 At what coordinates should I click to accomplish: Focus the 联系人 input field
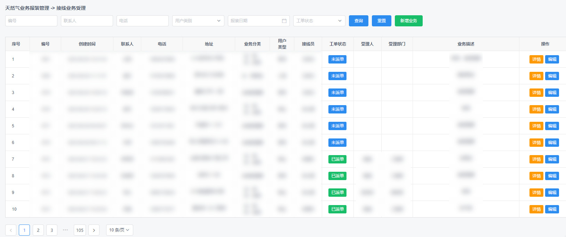click(87, 21)
